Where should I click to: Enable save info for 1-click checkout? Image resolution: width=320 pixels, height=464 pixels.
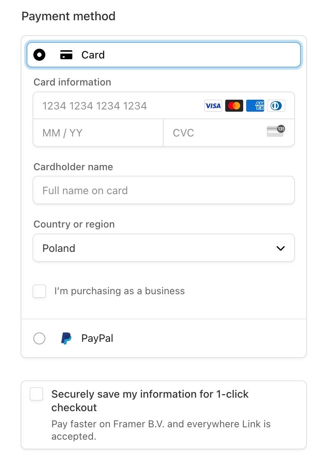click(36, 394)
